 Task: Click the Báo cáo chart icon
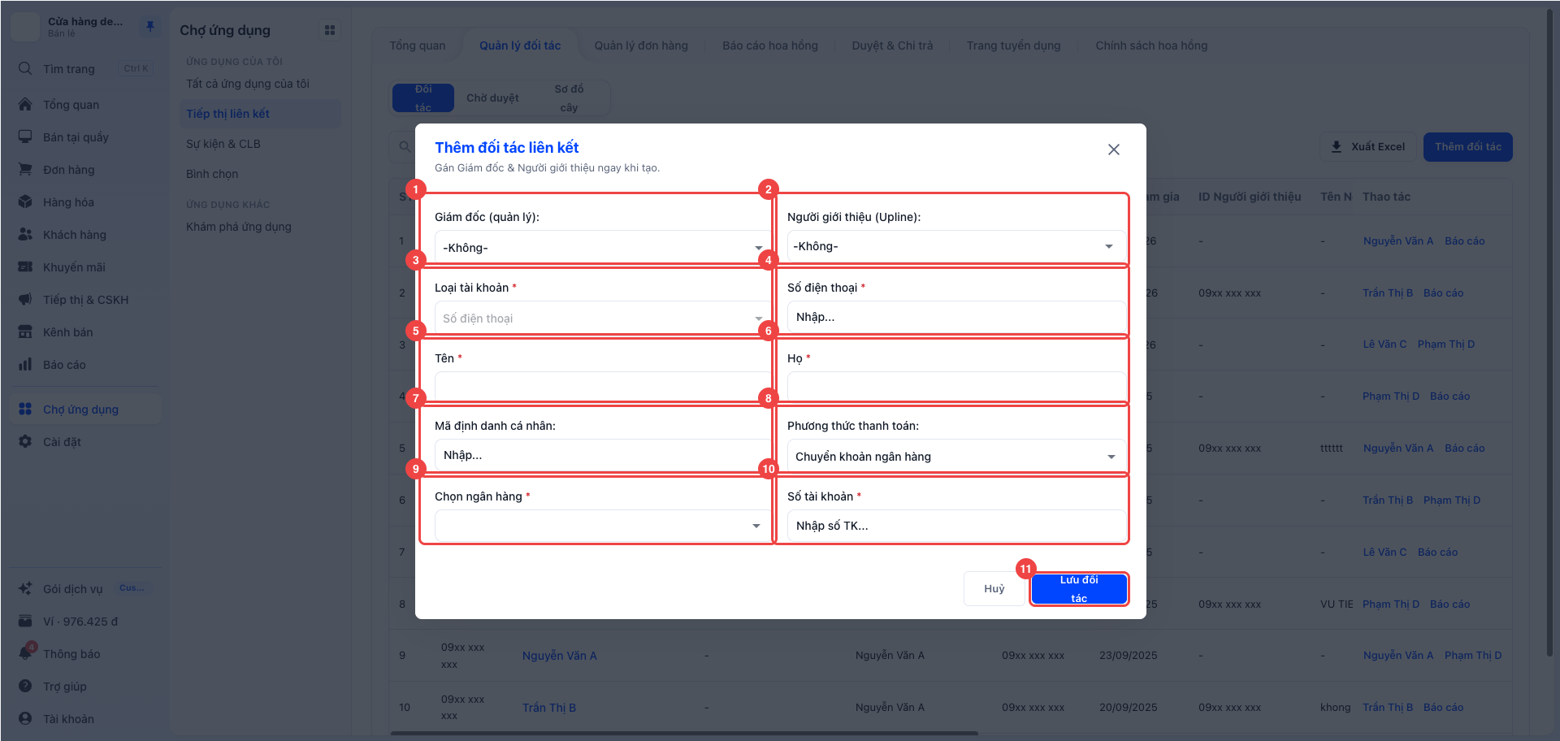pos(25,364)
